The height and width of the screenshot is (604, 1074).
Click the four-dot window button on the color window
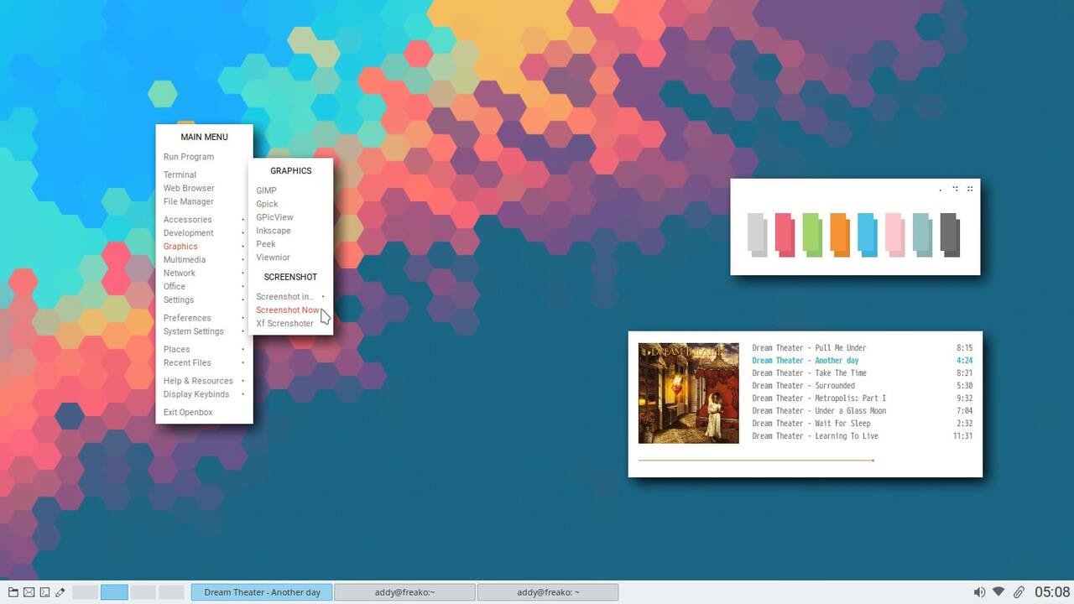(970, 189)
